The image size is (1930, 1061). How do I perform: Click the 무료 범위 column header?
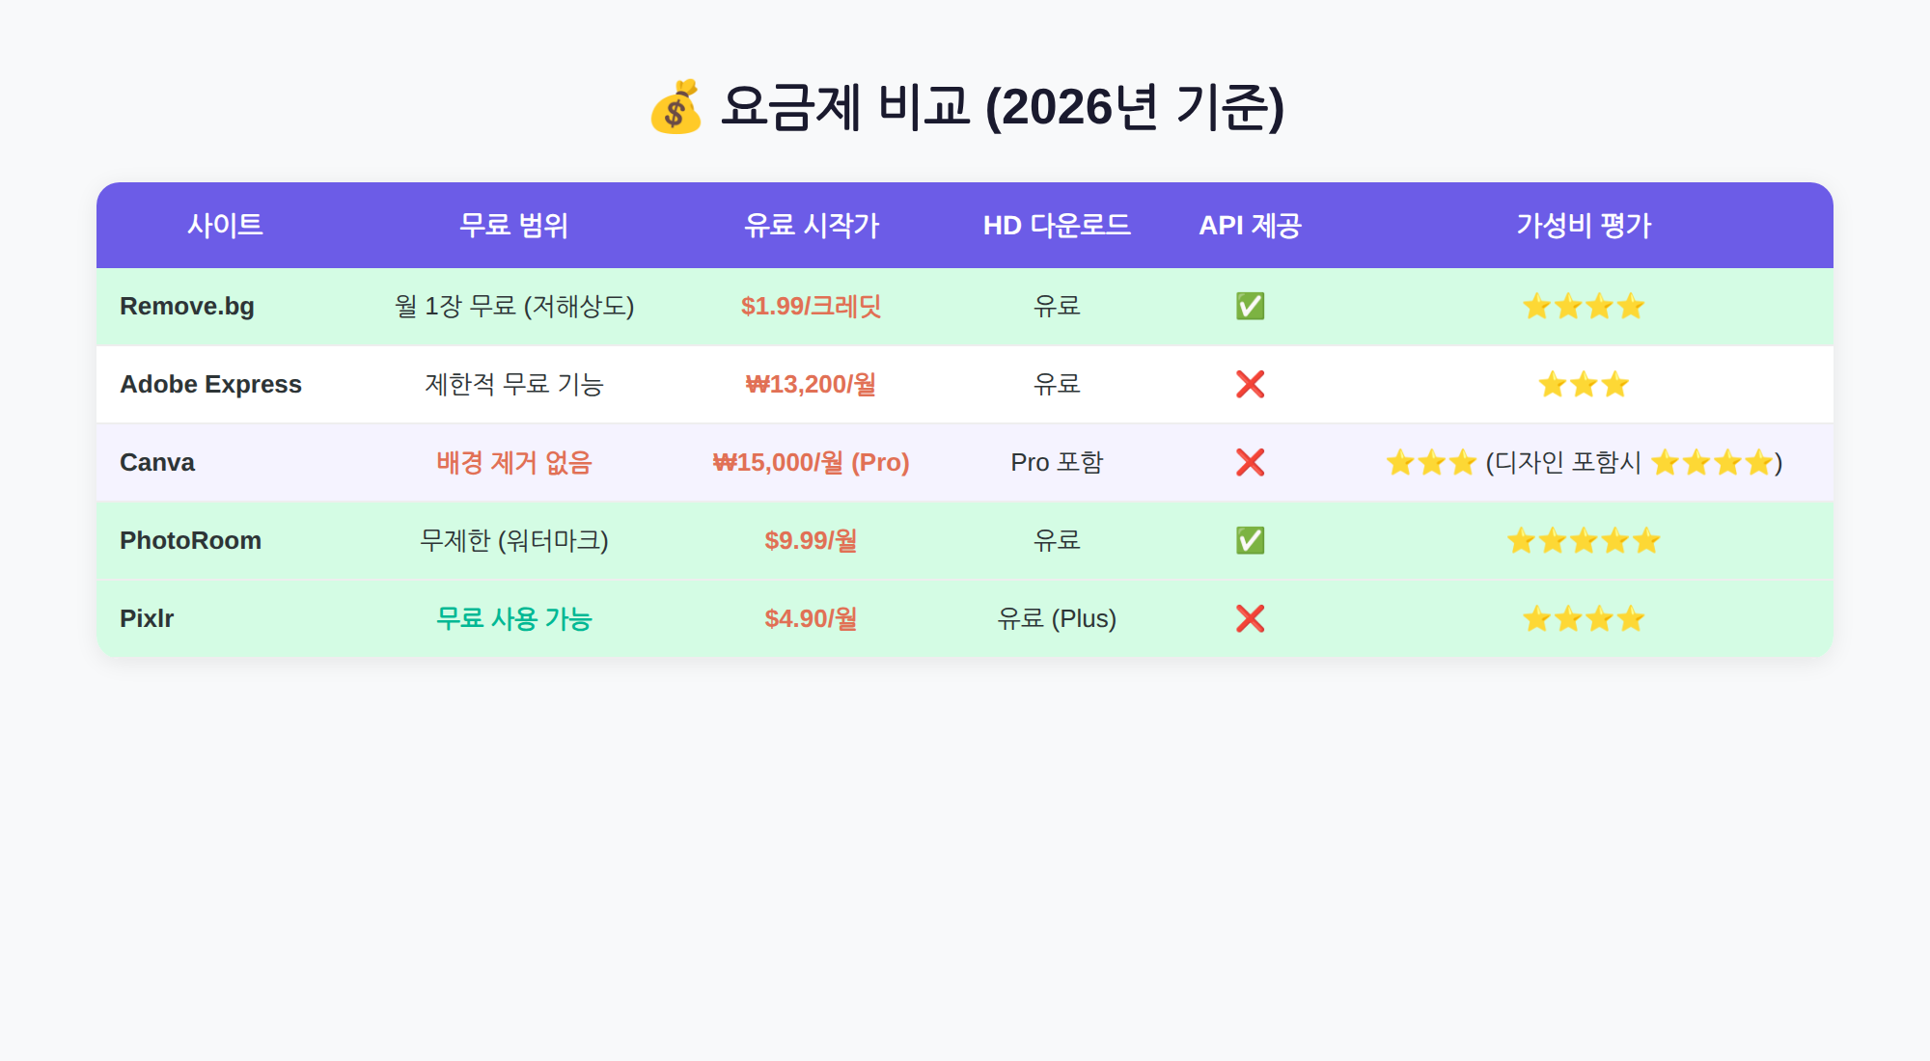coord(513,225)
